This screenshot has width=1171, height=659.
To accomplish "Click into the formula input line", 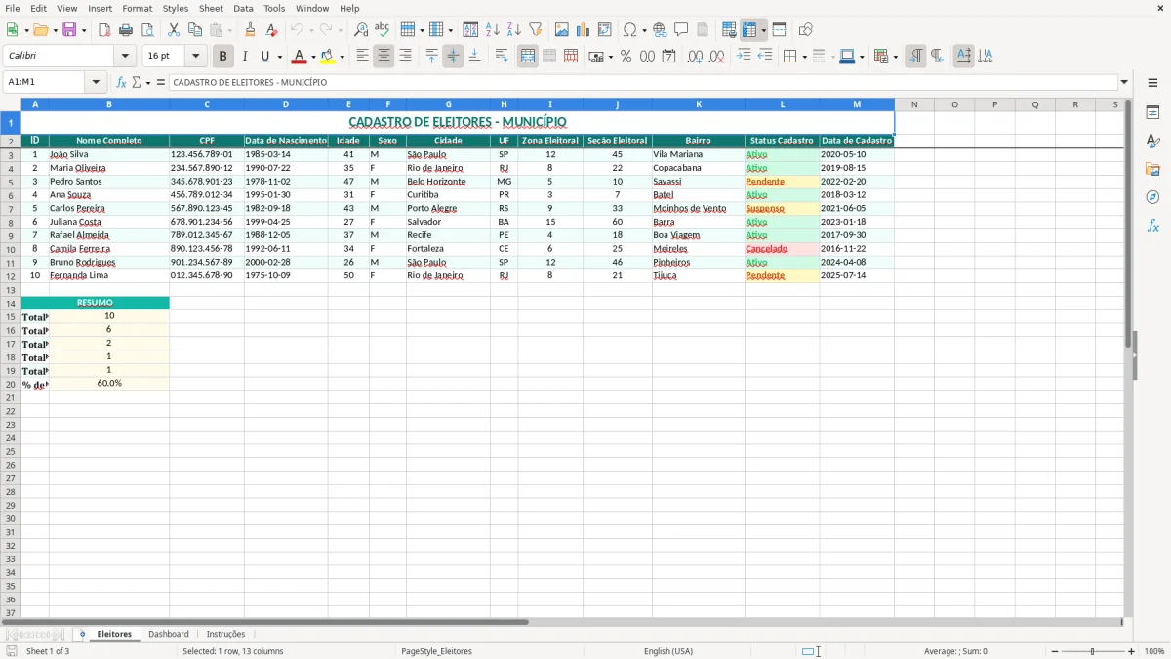I will (642, 83).
